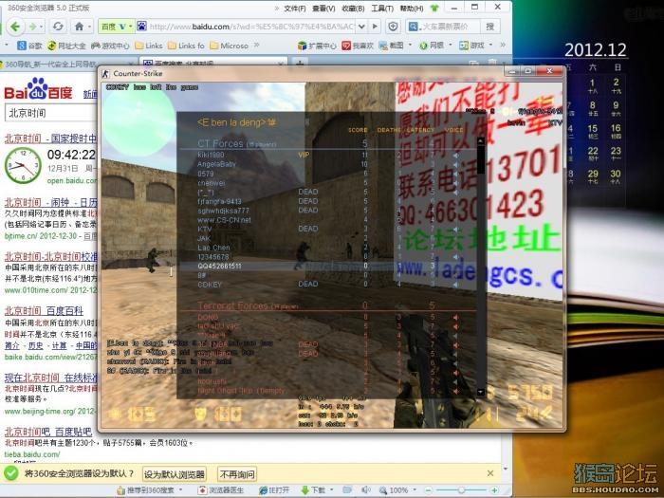
Task: Toggle voice icon in CDKEY row
Action: [x=455, y=285]
